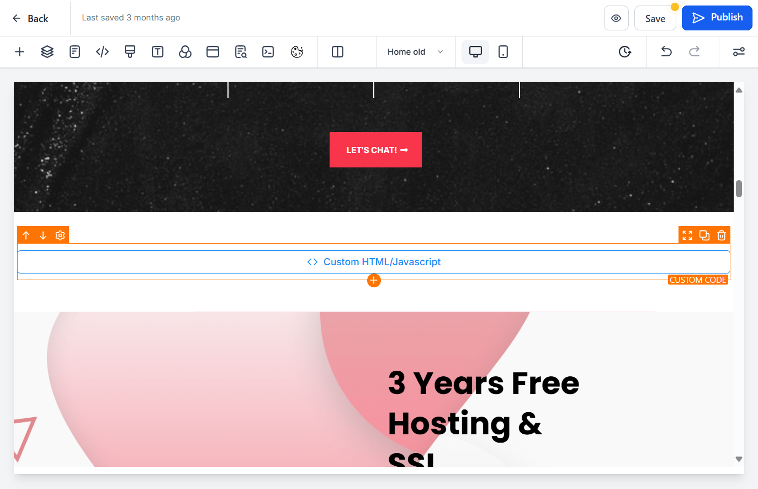Open the typography T icon

coord(157,52)
